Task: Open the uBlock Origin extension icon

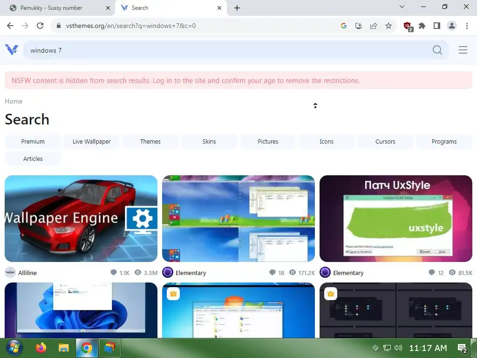Action: [408, 26]
